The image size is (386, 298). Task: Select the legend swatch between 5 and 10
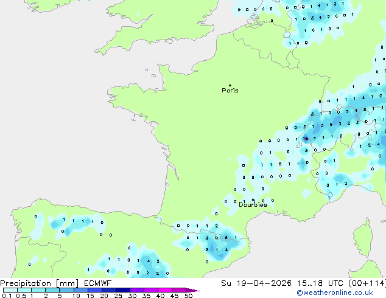[x=66, y=290]
